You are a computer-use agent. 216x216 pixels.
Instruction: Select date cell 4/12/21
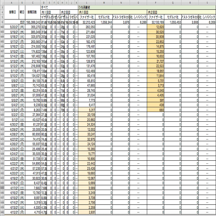click(12, 212)
